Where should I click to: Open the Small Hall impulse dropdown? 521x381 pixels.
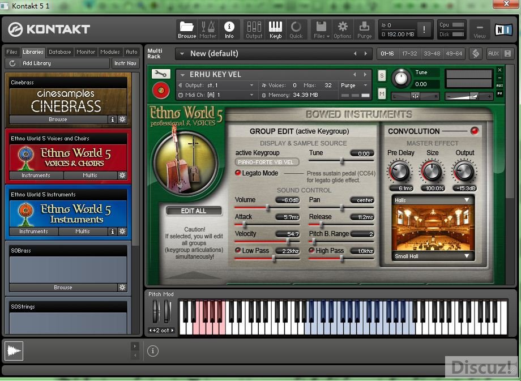[433, 256]
